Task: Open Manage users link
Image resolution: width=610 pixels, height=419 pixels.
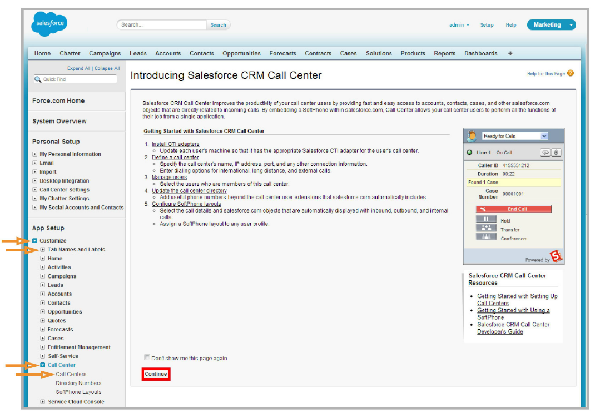Action: point(169,177)
